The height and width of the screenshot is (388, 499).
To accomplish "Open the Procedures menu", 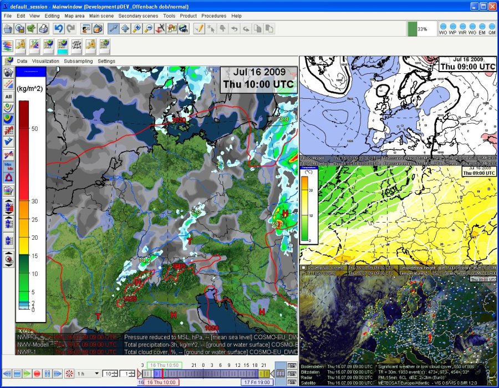I will [x=214, y=16].
